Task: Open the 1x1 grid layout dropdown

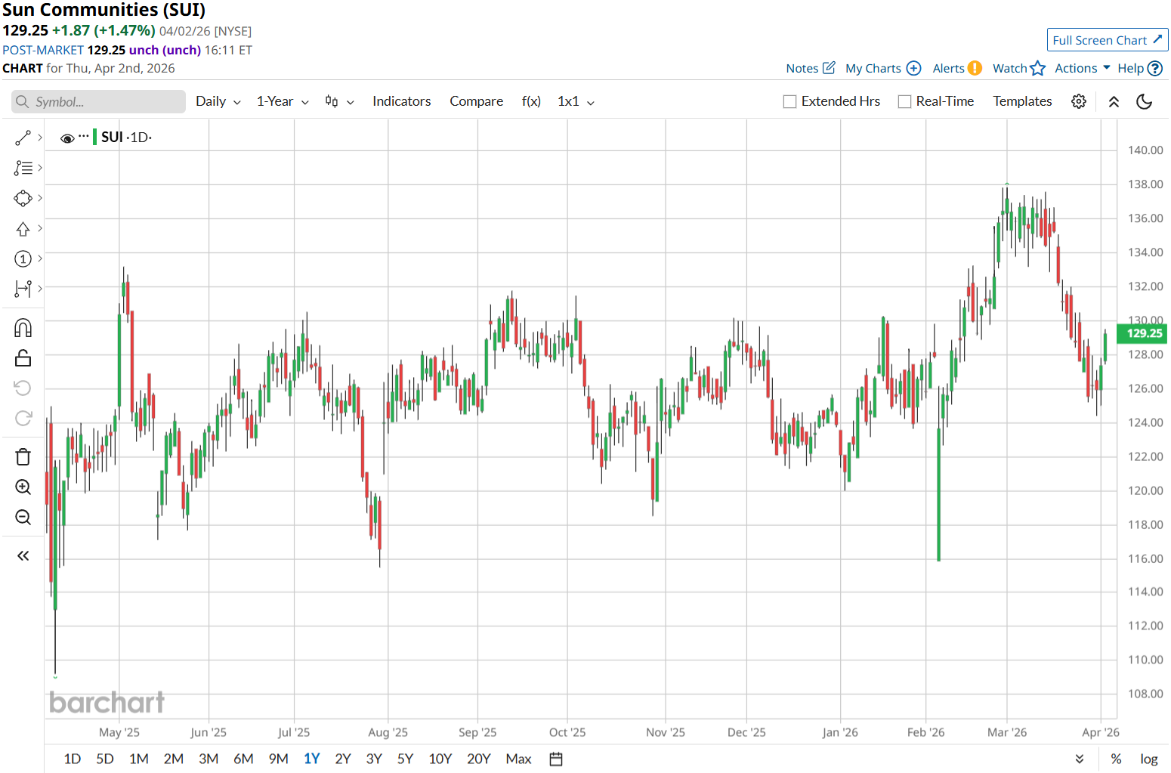Action: pyautogui.click(x=576, y=101)
